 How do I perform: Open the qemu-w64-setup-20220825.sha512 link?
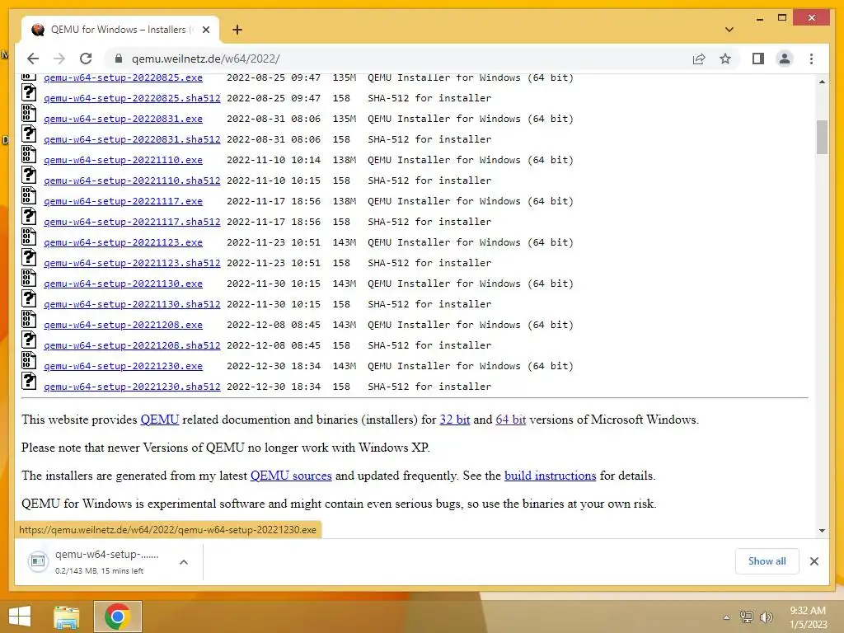132,99
